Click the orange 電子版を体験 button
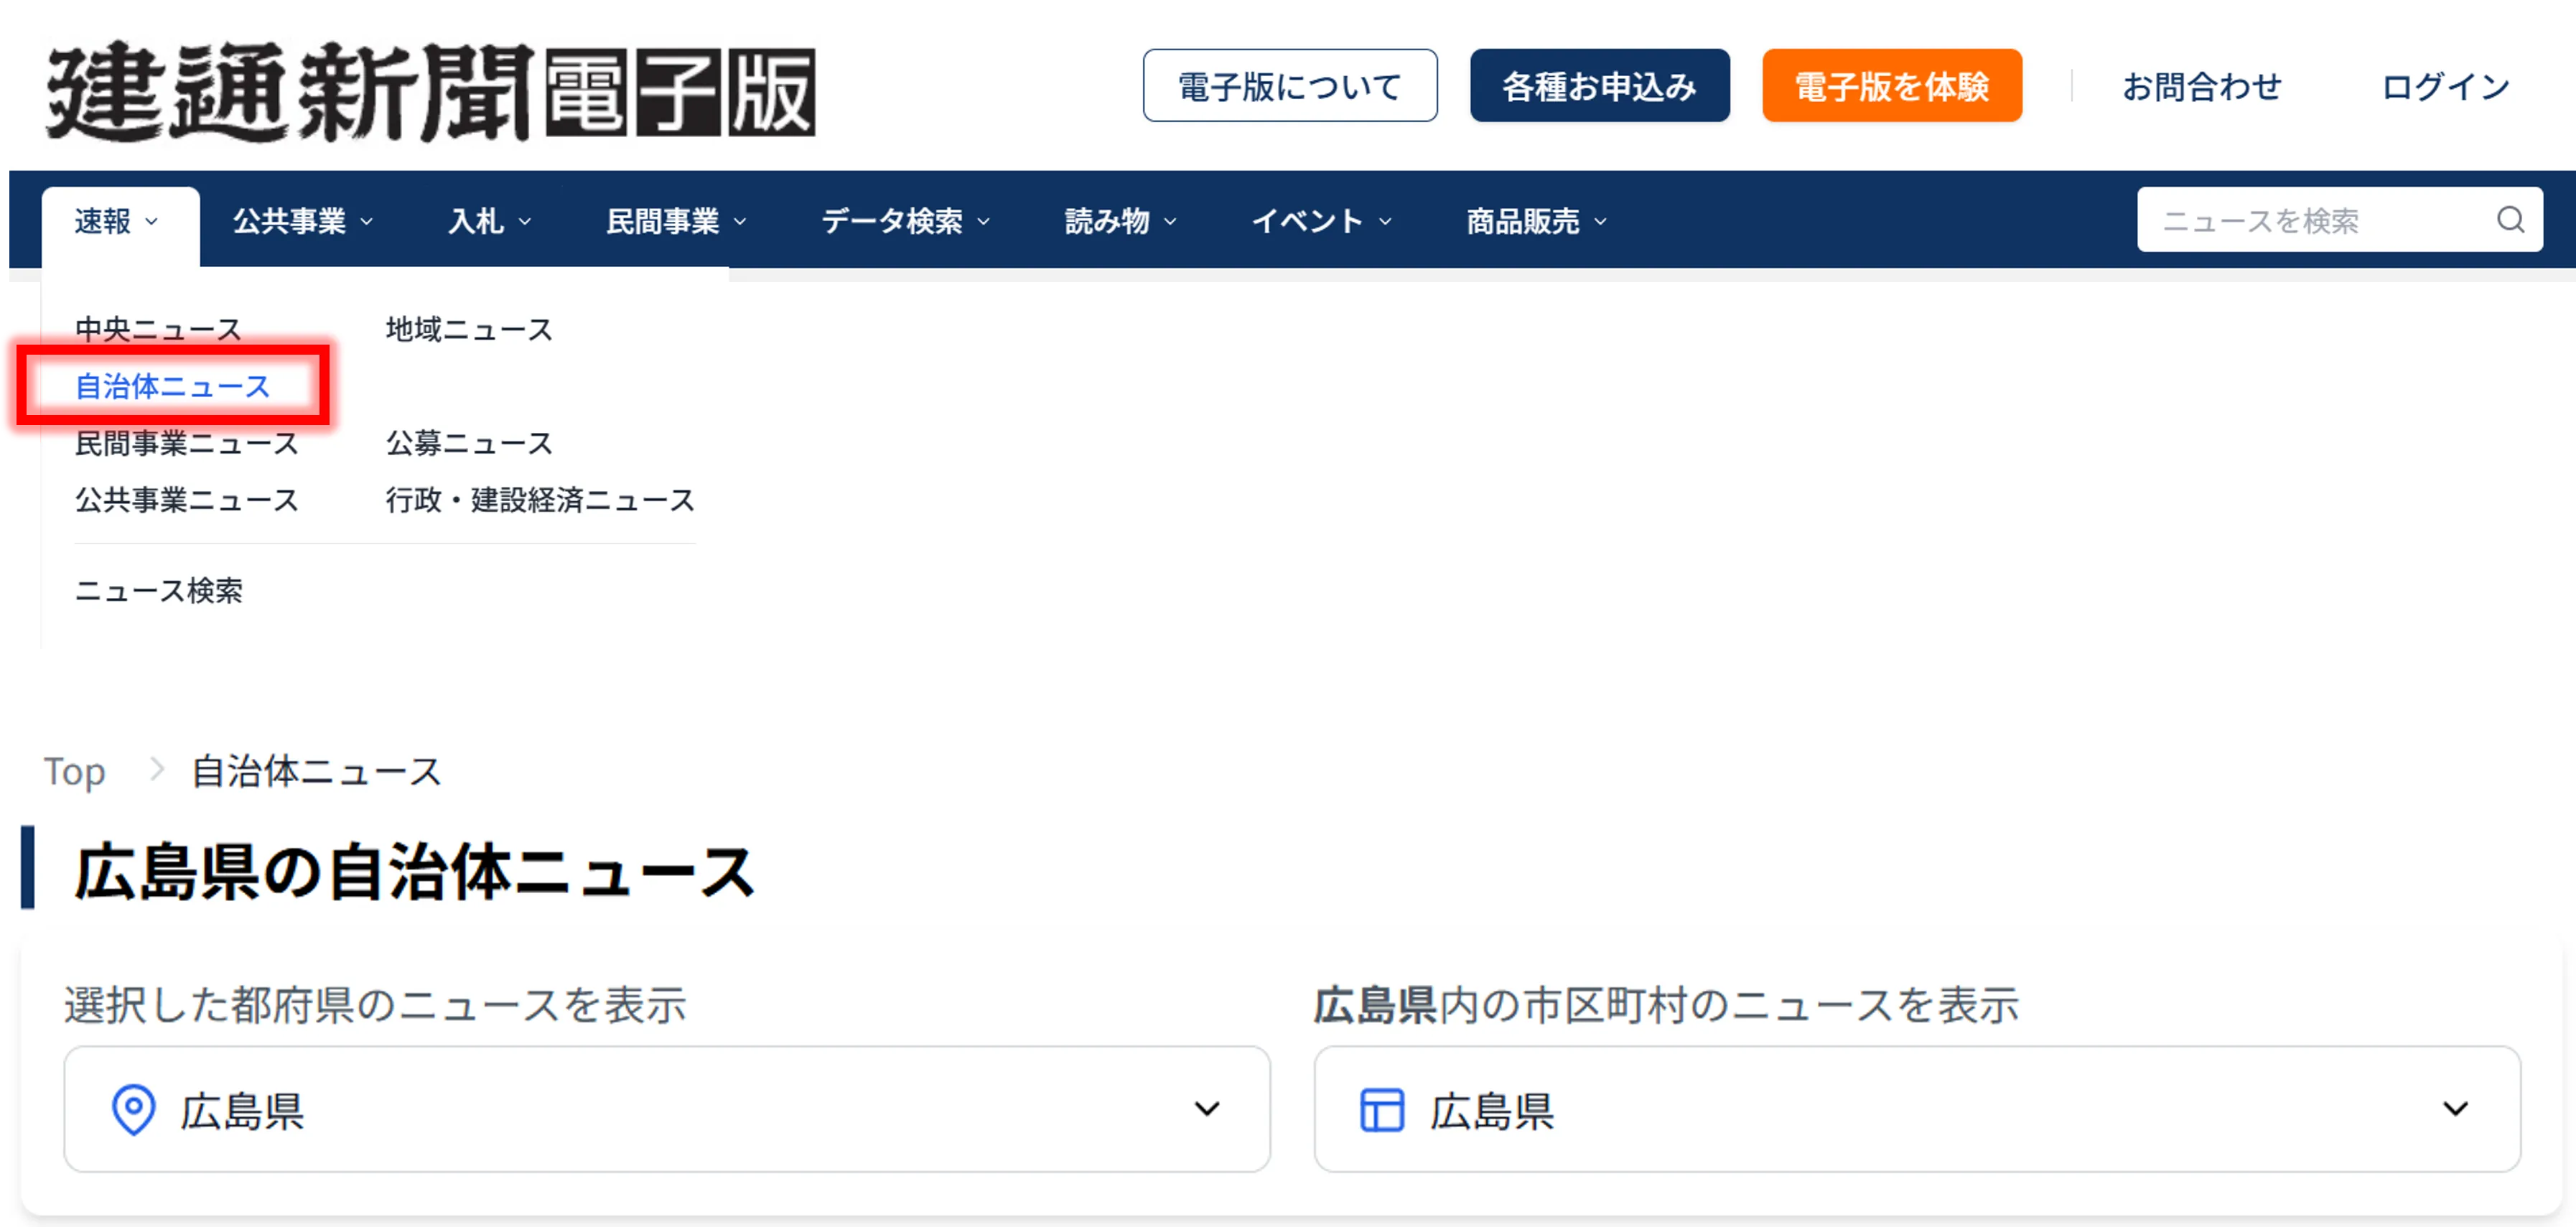Screen dimensions: 2576x1227 [x=1892, y=86]
